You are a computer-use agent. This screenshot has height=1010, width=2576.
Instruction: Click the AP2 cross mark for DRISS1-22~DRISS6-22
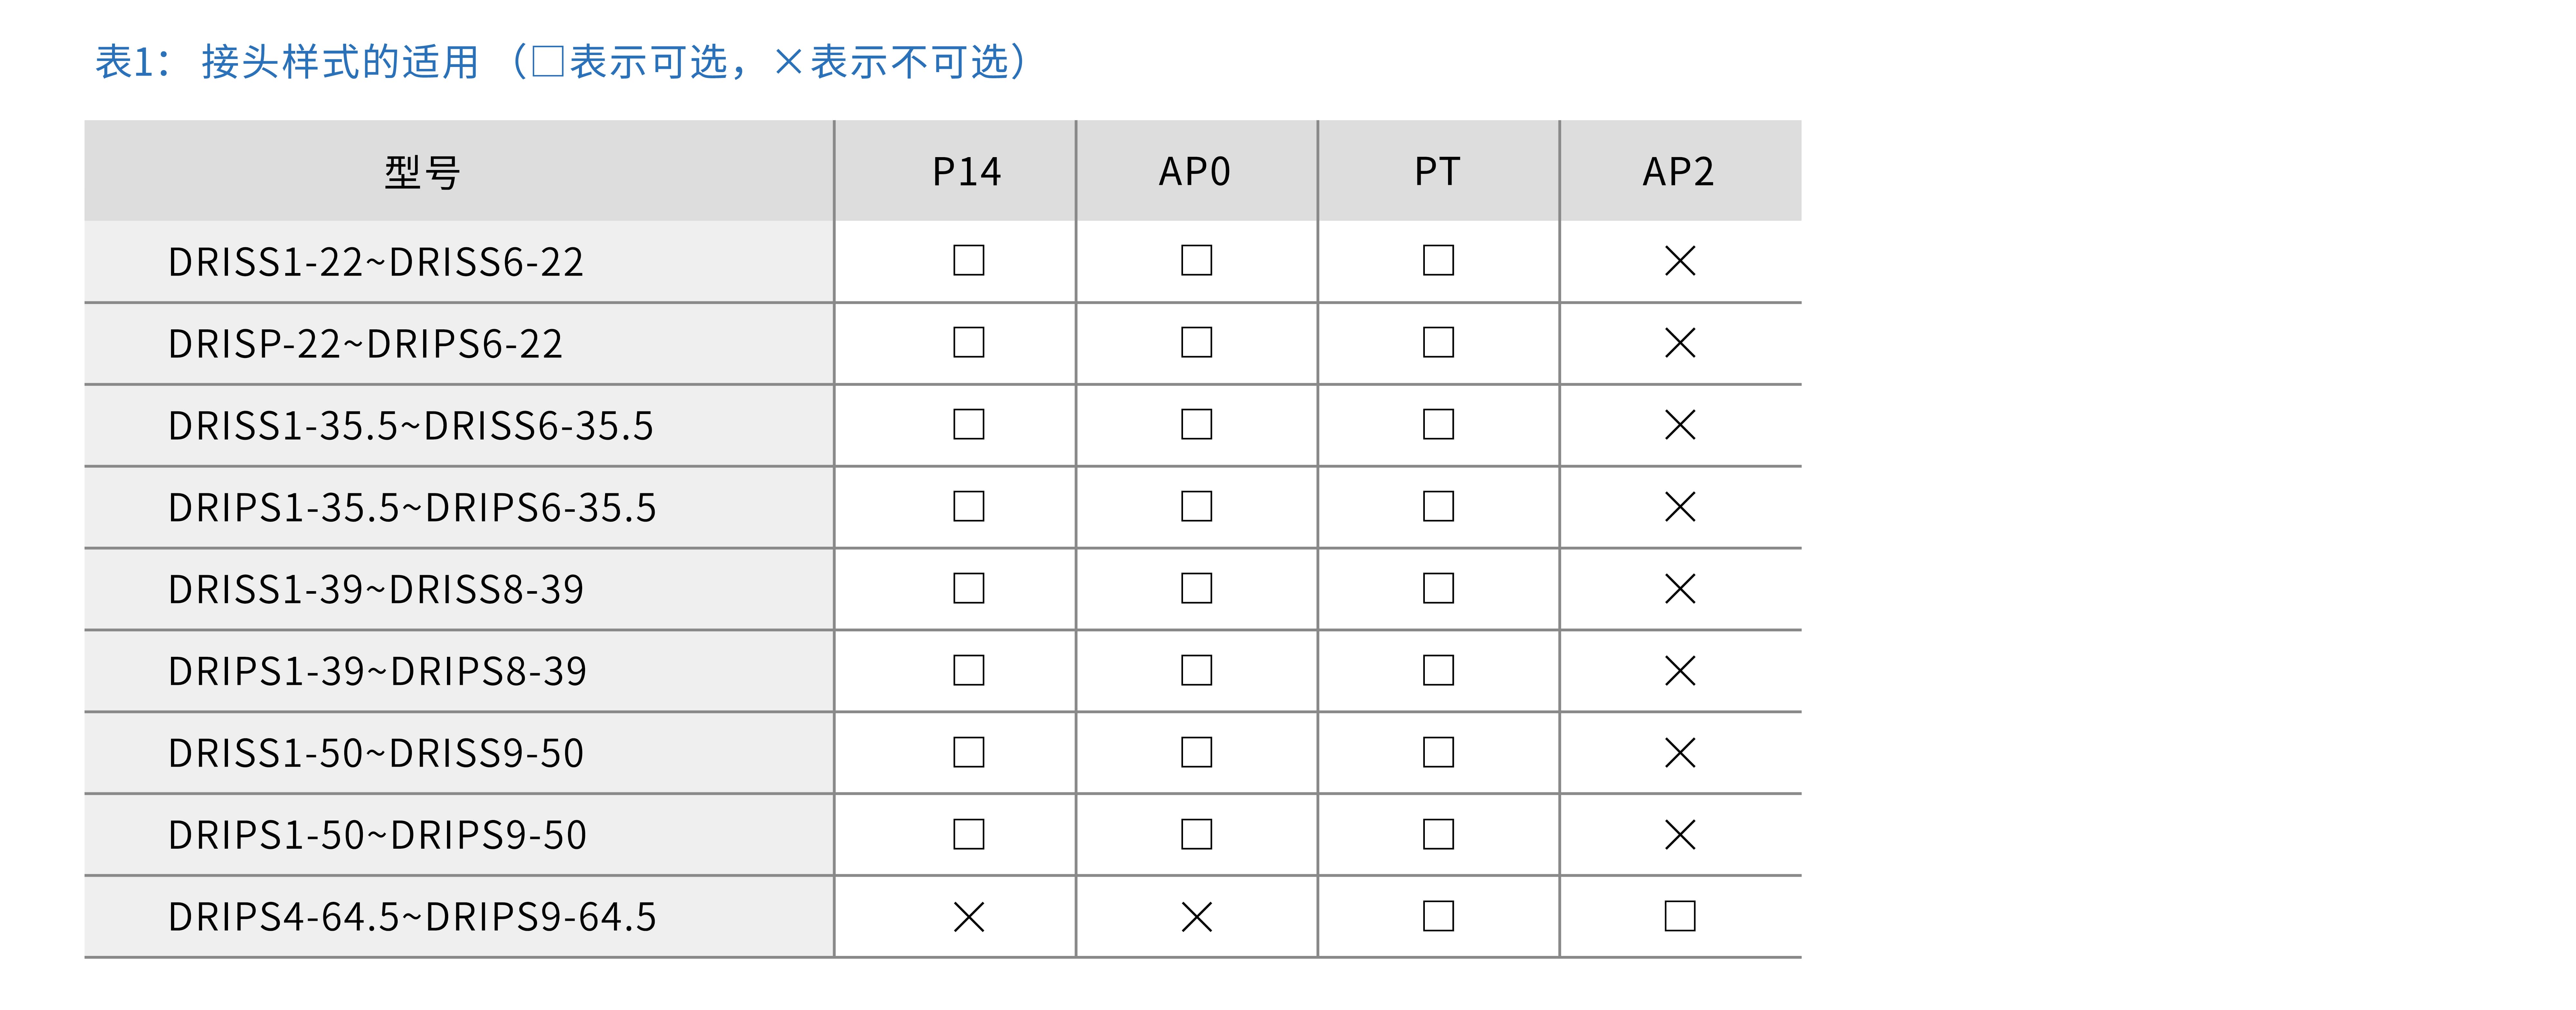[x=1680, y=261]
